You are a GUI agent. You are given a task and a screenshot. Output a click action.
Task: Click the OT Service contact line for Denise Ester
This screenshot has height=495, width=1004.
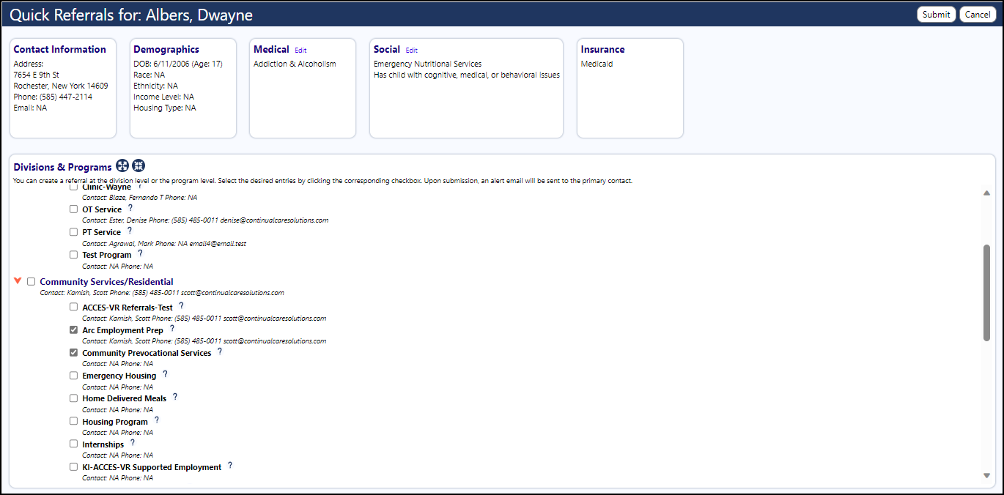[205, 220]
